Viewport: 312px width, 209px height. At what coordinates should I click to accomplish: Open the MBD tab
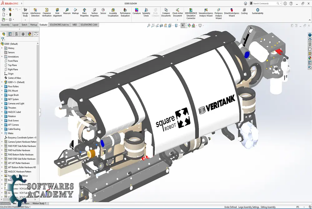pos(75,25)
